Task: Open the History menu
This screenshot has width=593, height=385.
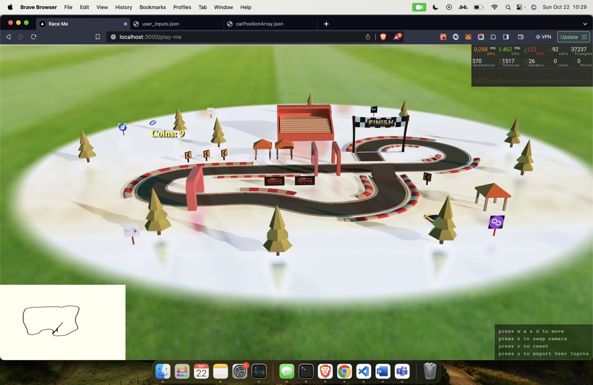Action: point(123,7)
